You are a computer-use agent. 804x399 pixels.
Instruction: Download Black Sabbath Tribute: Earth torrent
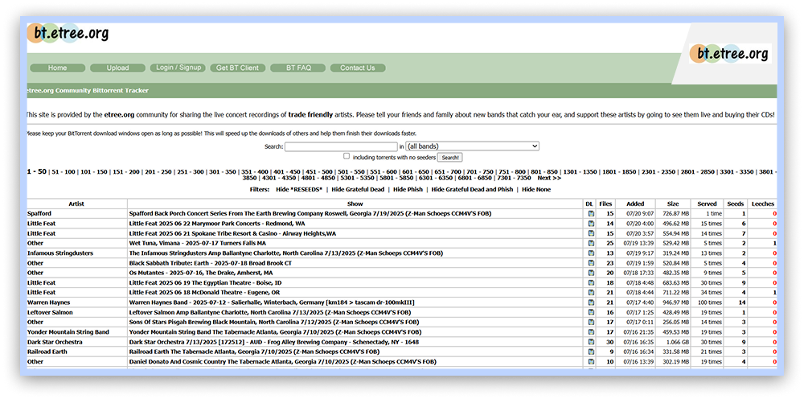pos(591,263)
